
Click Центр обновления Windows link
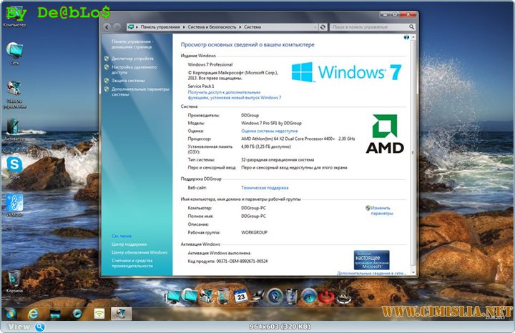(x=139, y=252)
